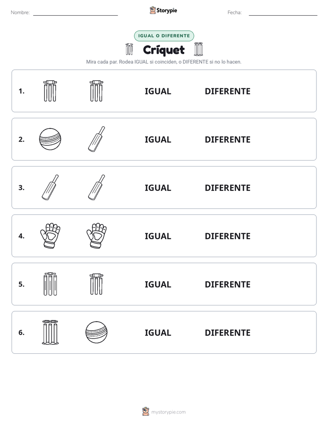Image resolution: width=328 pixels, height=425 pixels.
Task: Choose DIFERENTE in row 6
Action: [x=227, y=333]
